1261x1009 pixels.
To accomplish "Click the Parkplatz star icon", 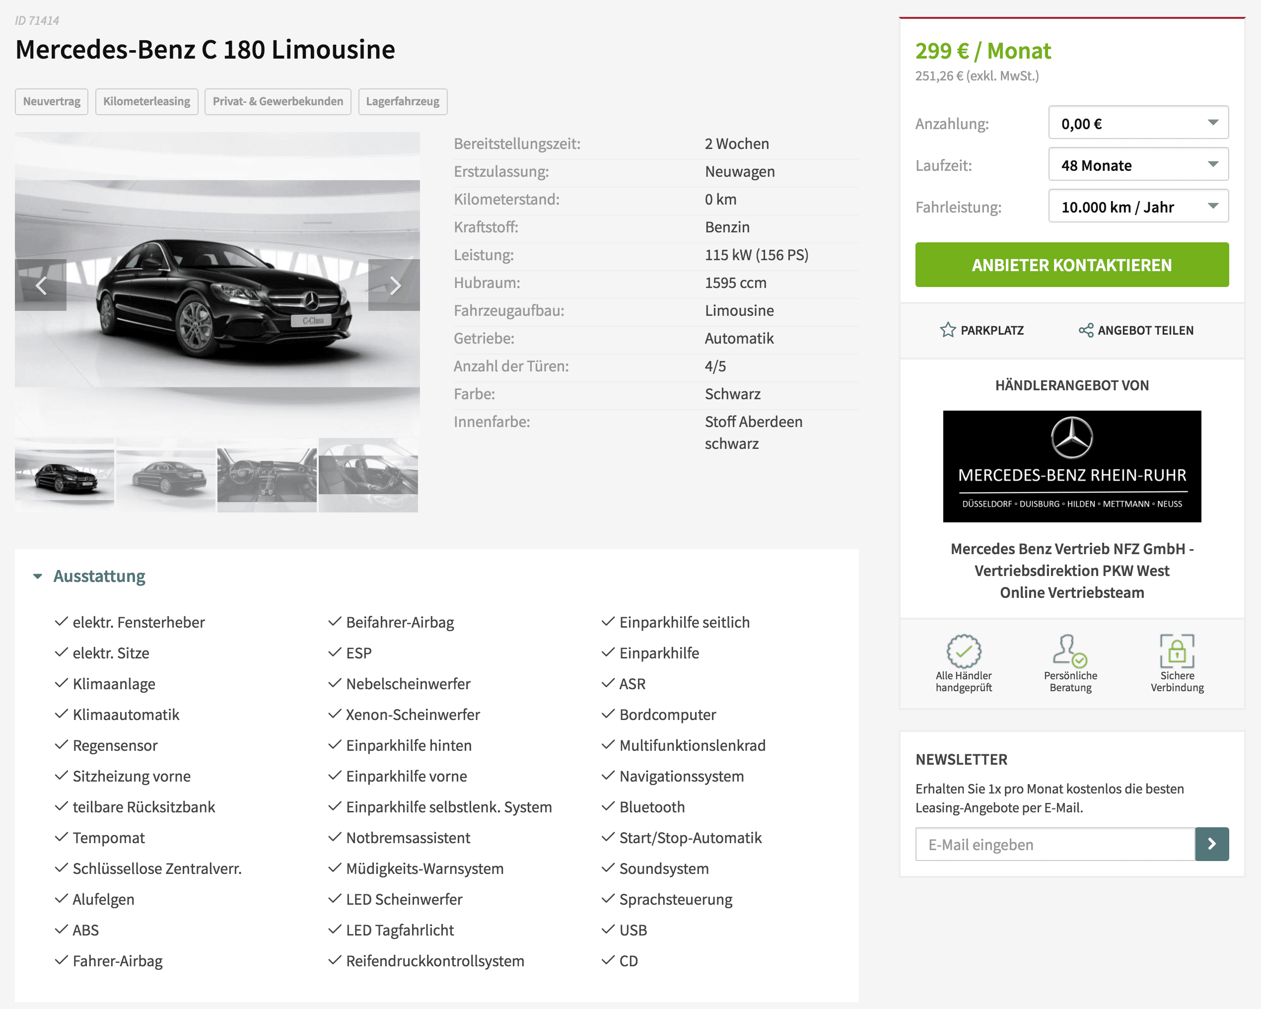I will [x=948, y=330].
